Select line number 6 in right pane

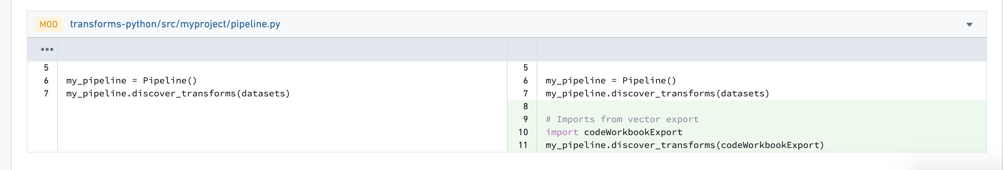point(525,80)
